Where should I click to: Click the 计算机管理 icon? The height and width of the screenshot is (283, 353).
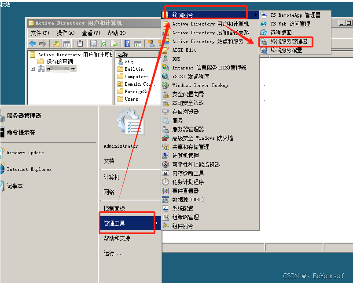165,156
